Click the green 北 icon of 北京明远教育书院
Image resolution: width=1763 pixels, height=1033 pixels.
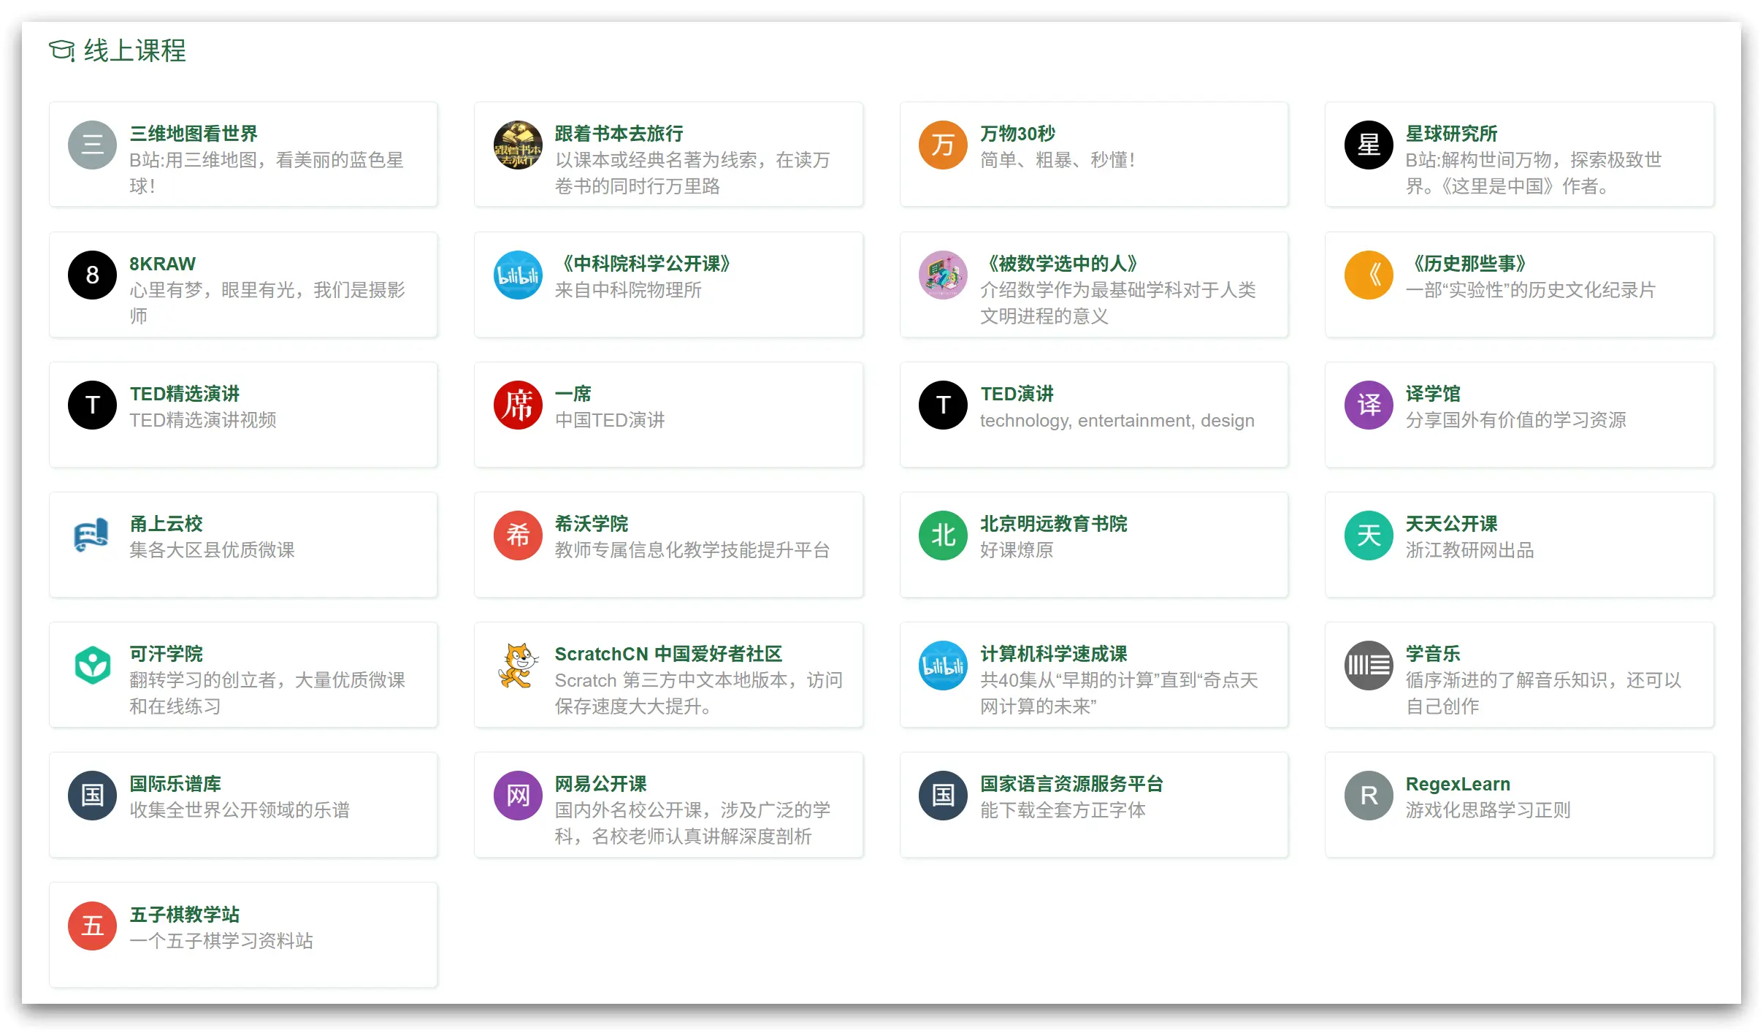click(x=943, y=535)
